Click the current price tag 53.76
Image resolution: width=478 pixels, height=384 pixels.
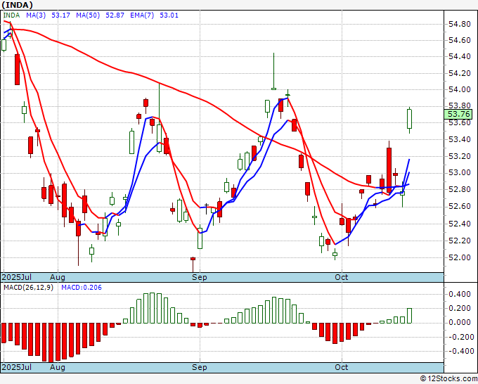point(458,114)
